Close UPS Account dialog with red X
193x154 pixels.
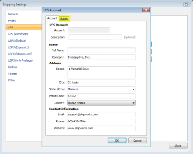click(x=146, y=10)
